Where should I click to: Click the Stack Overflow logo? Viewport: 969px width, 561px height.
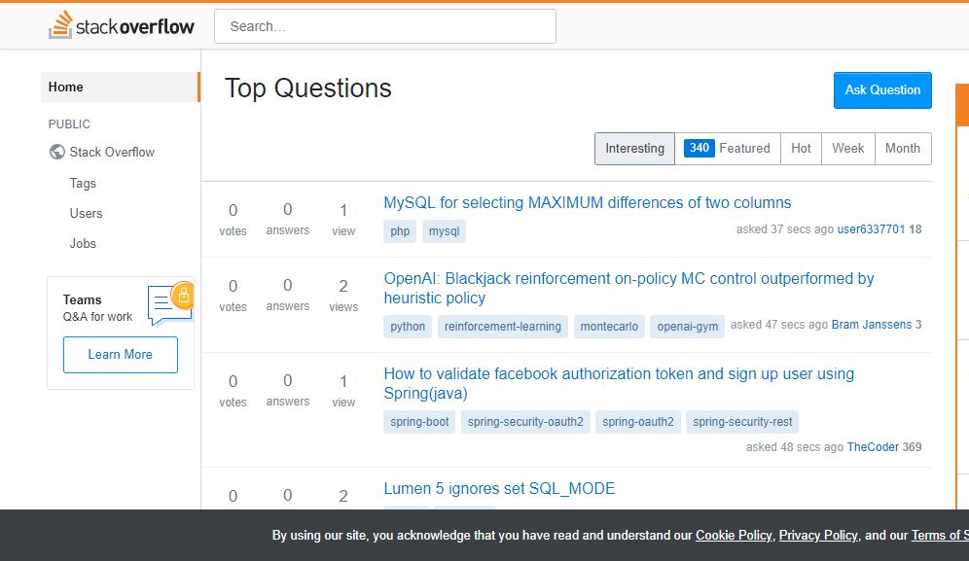pos(122,25)
